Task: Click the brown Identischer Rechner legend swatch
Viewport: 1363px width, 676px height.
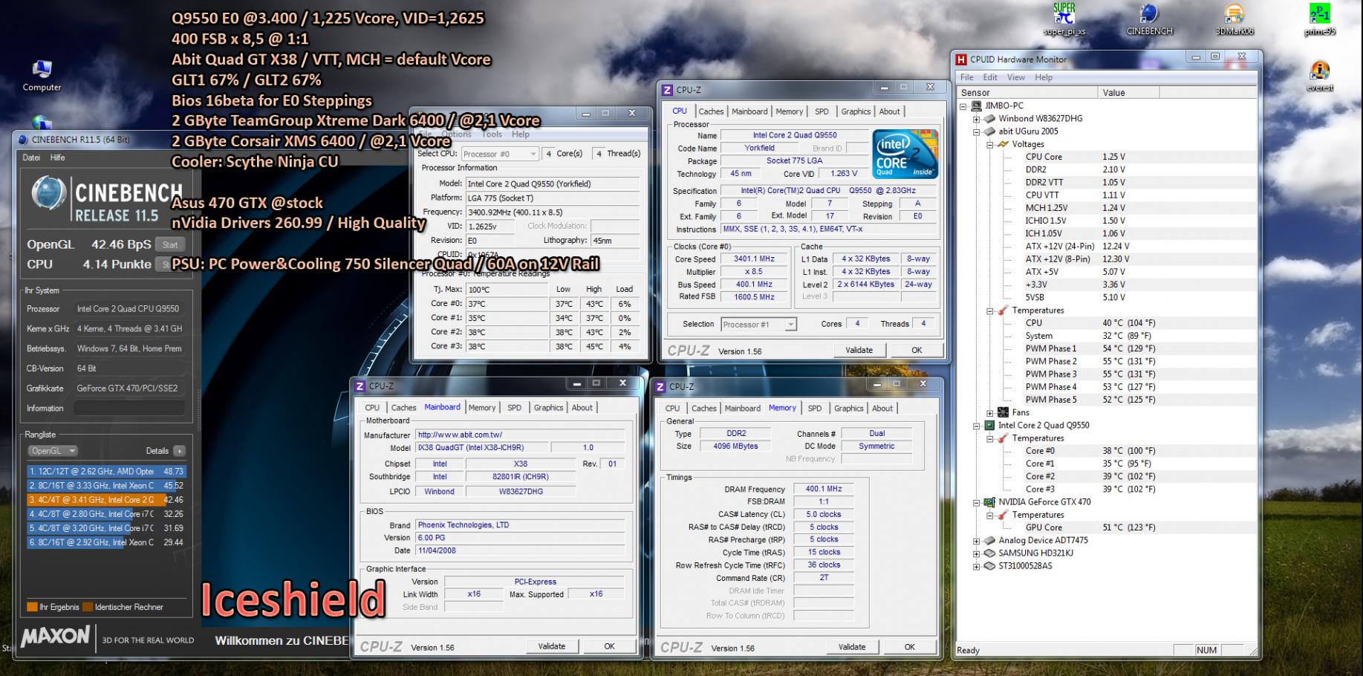Action: tap(88, 607)
